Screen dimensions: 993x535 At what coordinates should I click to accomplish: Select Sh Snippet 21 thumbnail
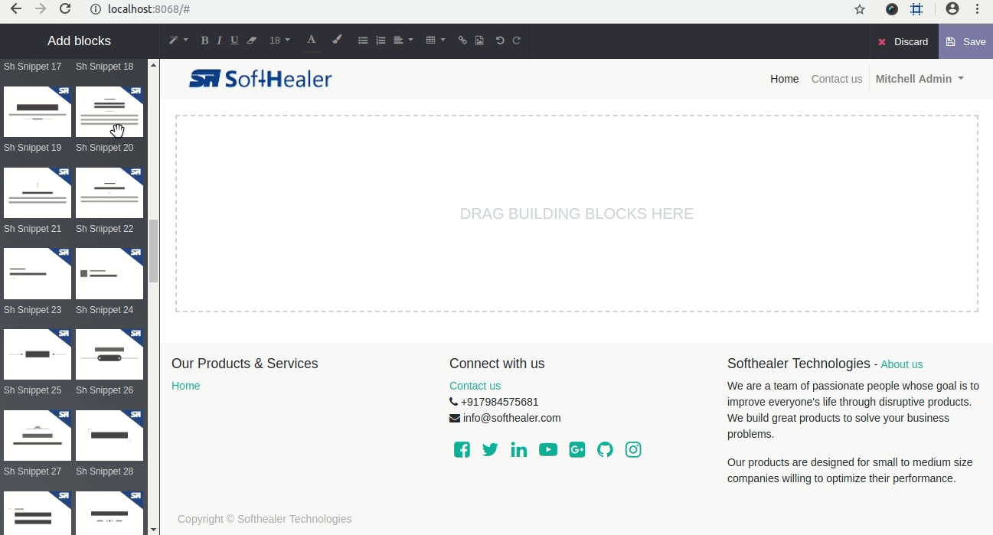(x=38, y=193)
